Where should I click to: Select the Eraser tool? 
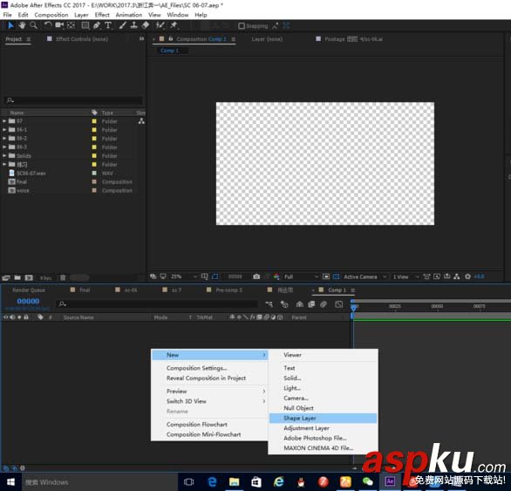click(146, 25)
